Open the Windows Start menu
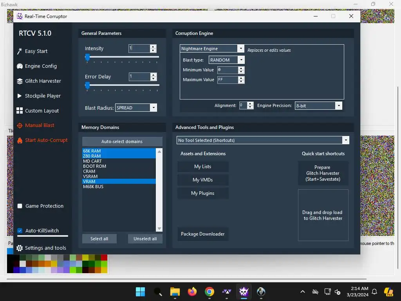Viewport: 401px width, 301px height. 140,292
